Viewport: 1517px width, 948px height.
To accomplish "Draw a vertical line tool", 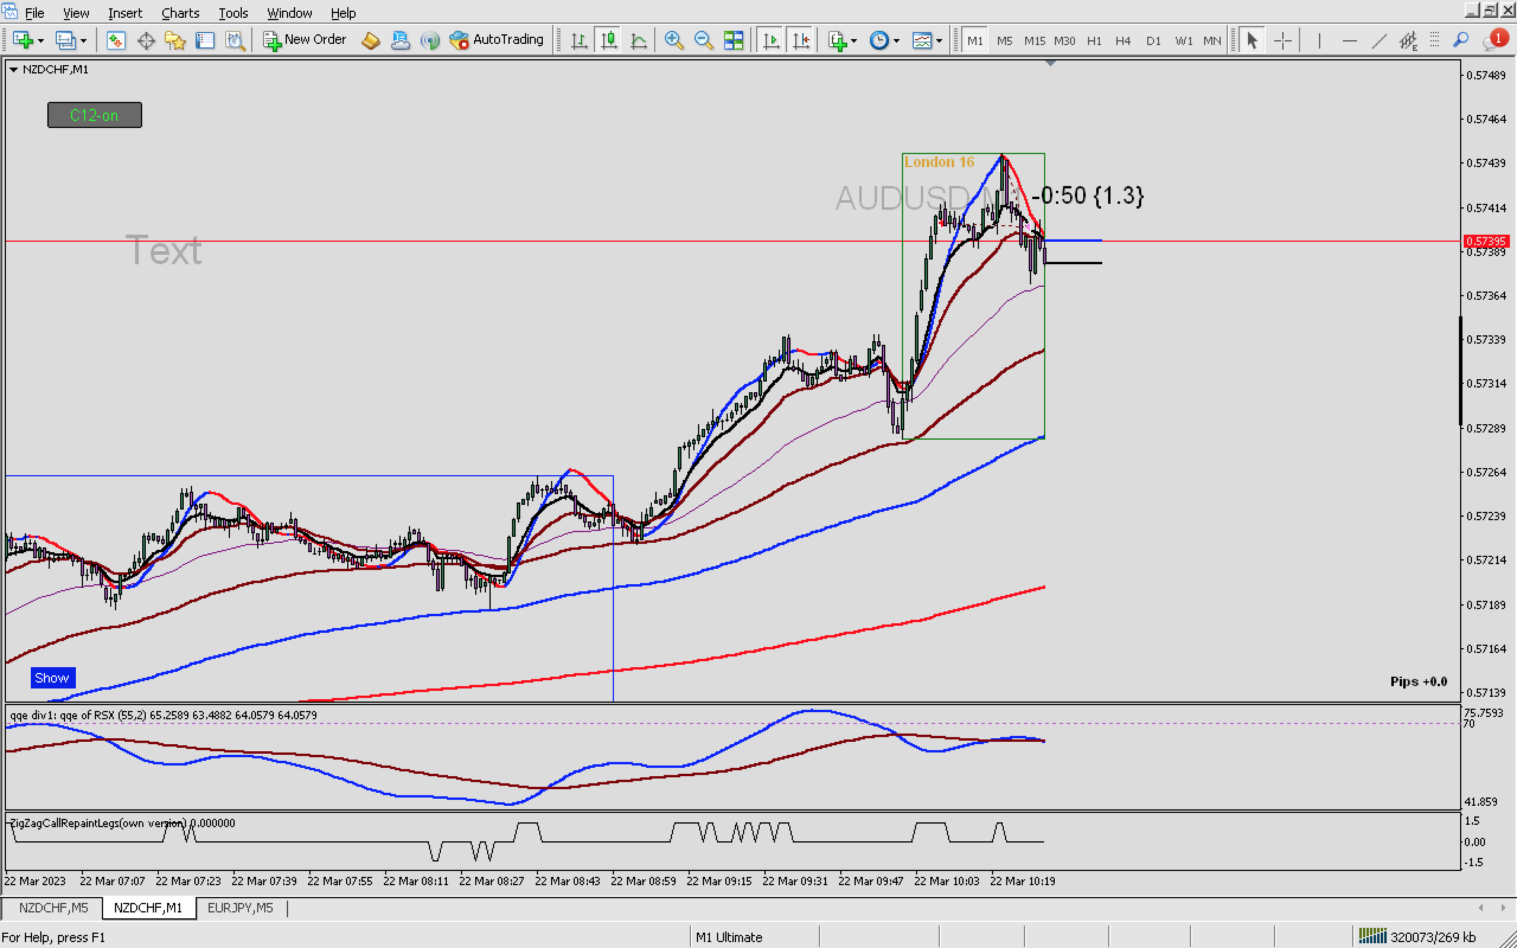I will (1319, 41).
